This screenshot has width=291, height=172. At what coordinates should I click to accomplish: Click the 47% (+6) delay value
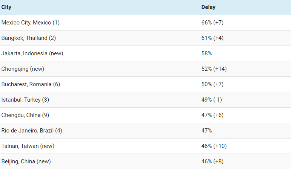pos(212,115)
